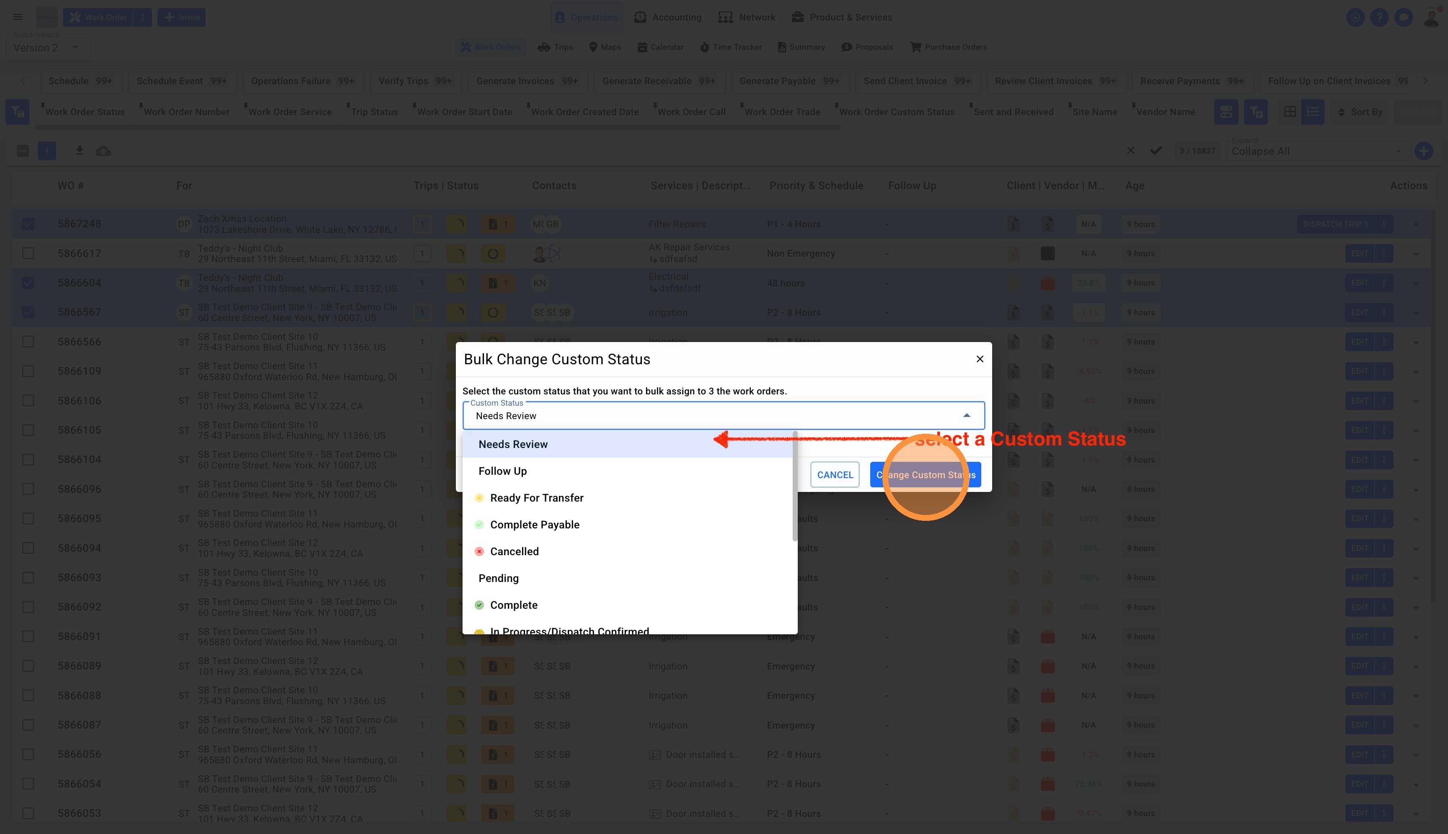Screen dimensions: 1448x834
Task: Click the checkmark confirm selection icon
Action: (x=1156, y=151)
